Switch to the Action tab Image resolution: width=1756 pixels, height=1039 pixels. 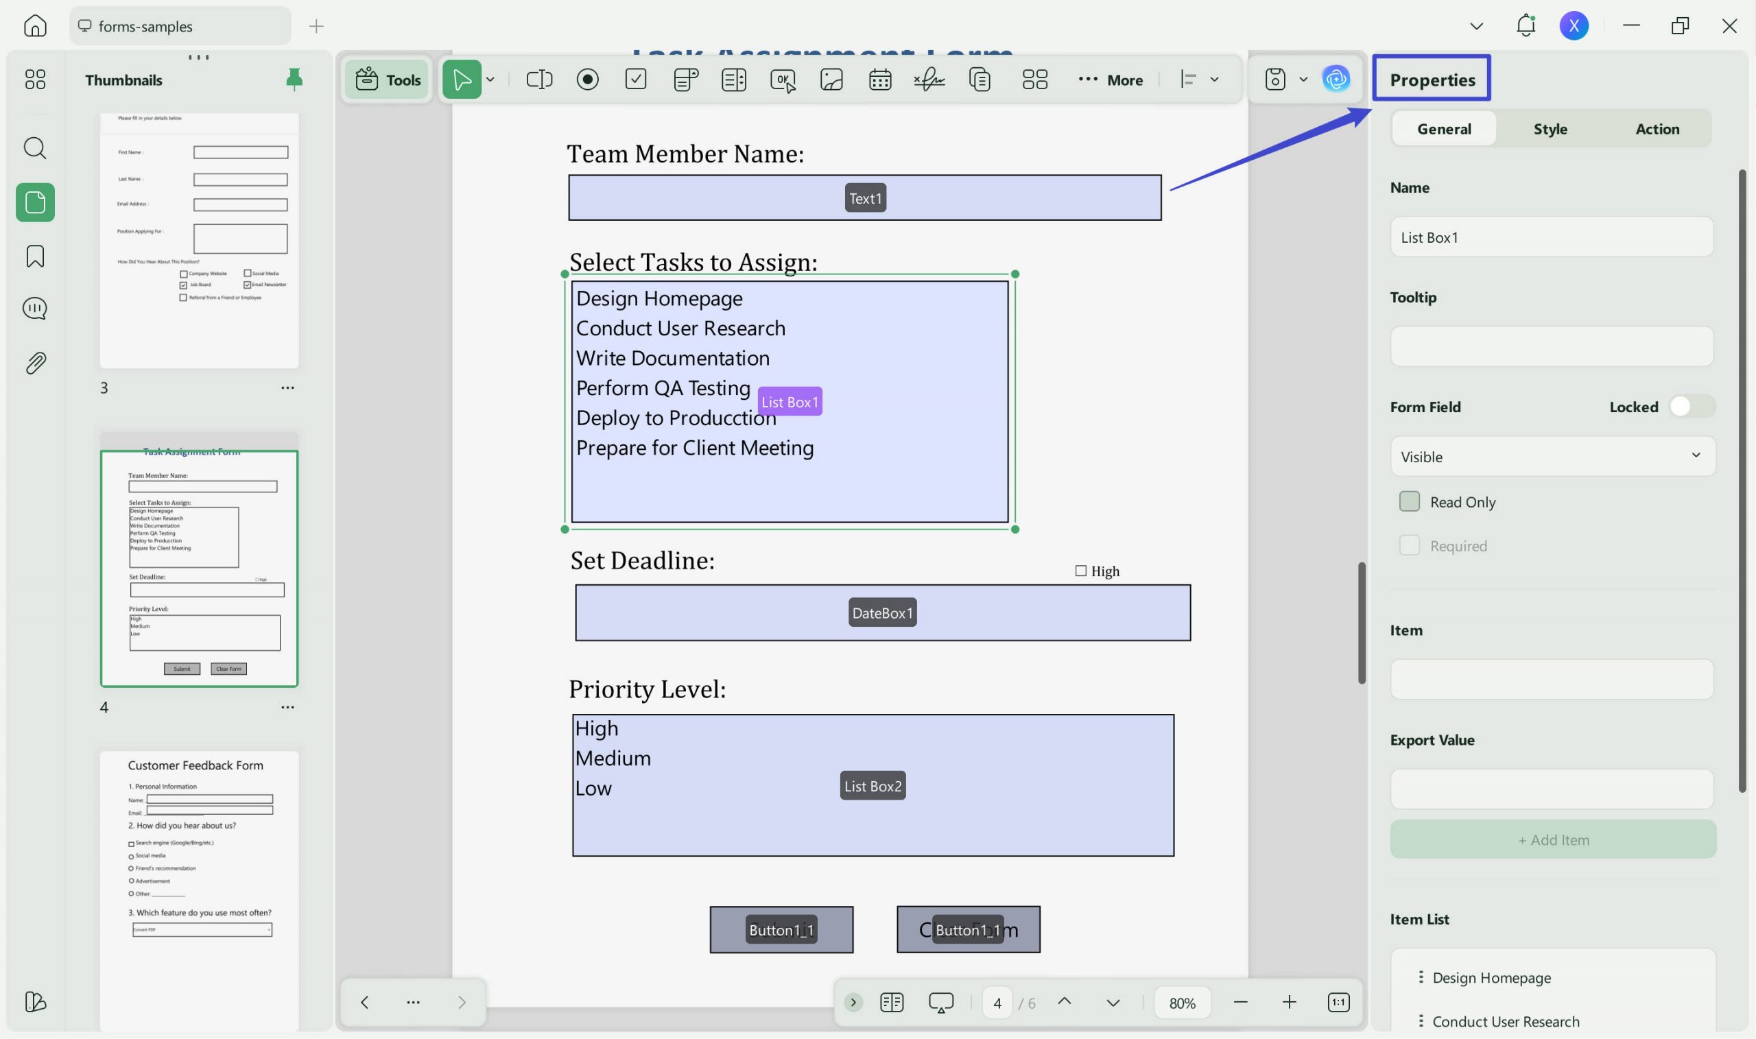click(1657, 129)
